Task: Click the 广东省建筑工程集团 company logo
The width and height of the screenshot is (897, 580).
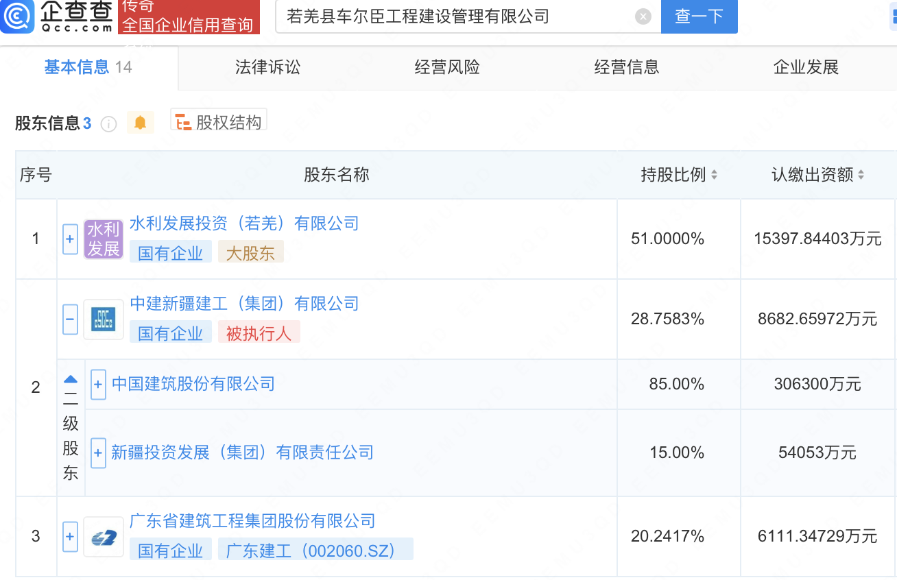Action: (x=104, y=536)
